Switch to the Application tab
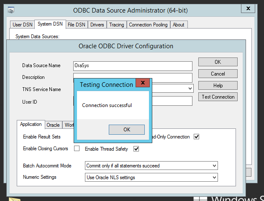The width and height of the screenshot is (264, 201). point(31,124)
